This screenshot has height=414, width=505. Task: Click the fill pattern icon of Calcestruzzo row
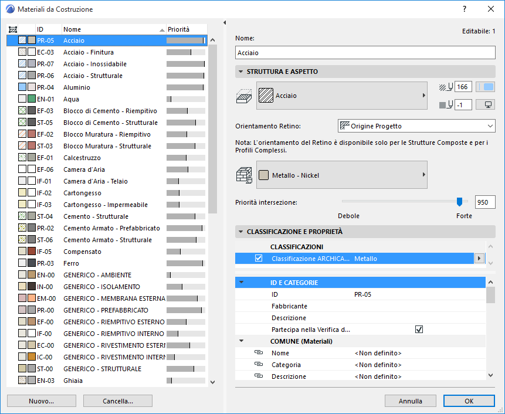(x=22, y=157)
